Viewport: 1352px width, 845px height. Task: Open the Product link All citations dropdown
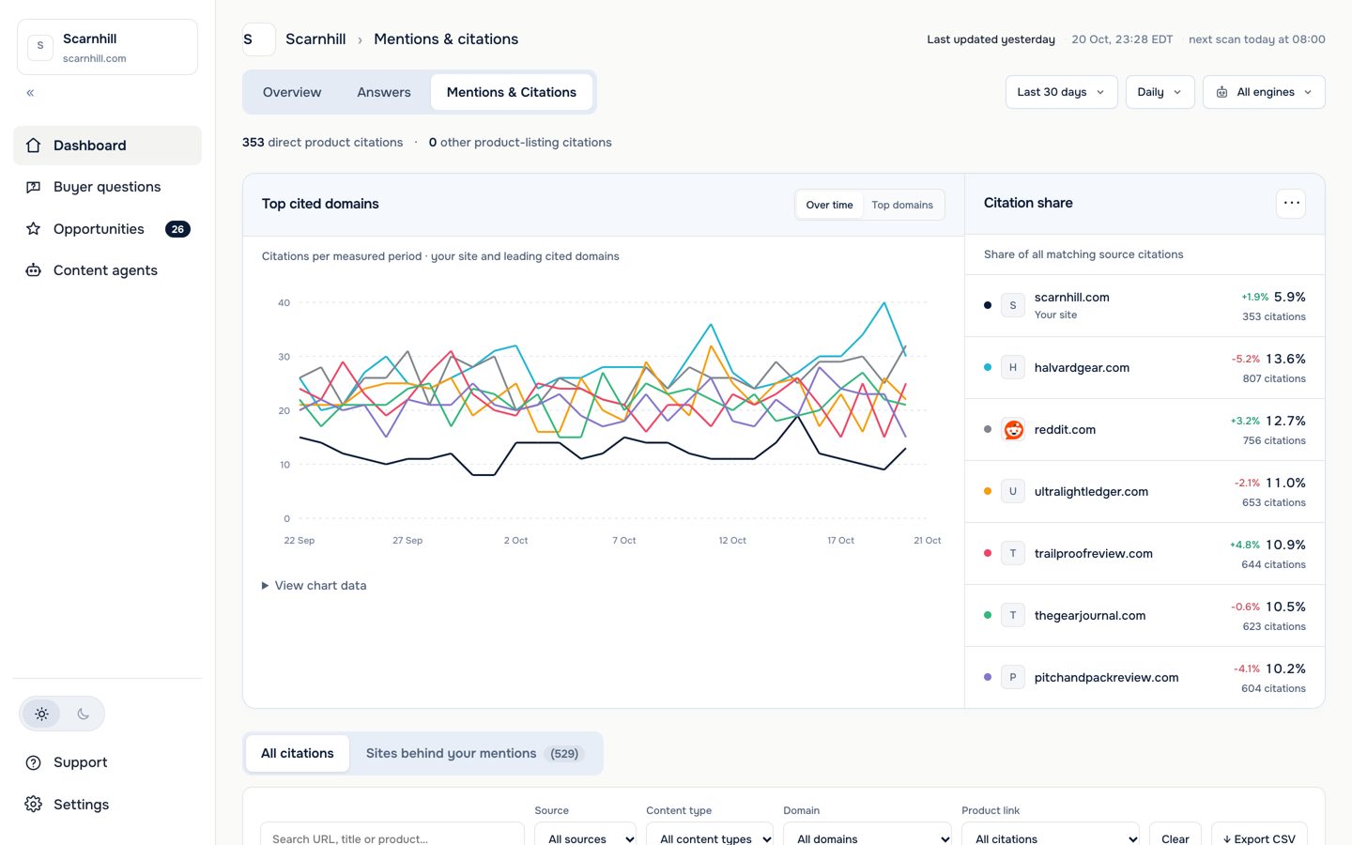1051,834
